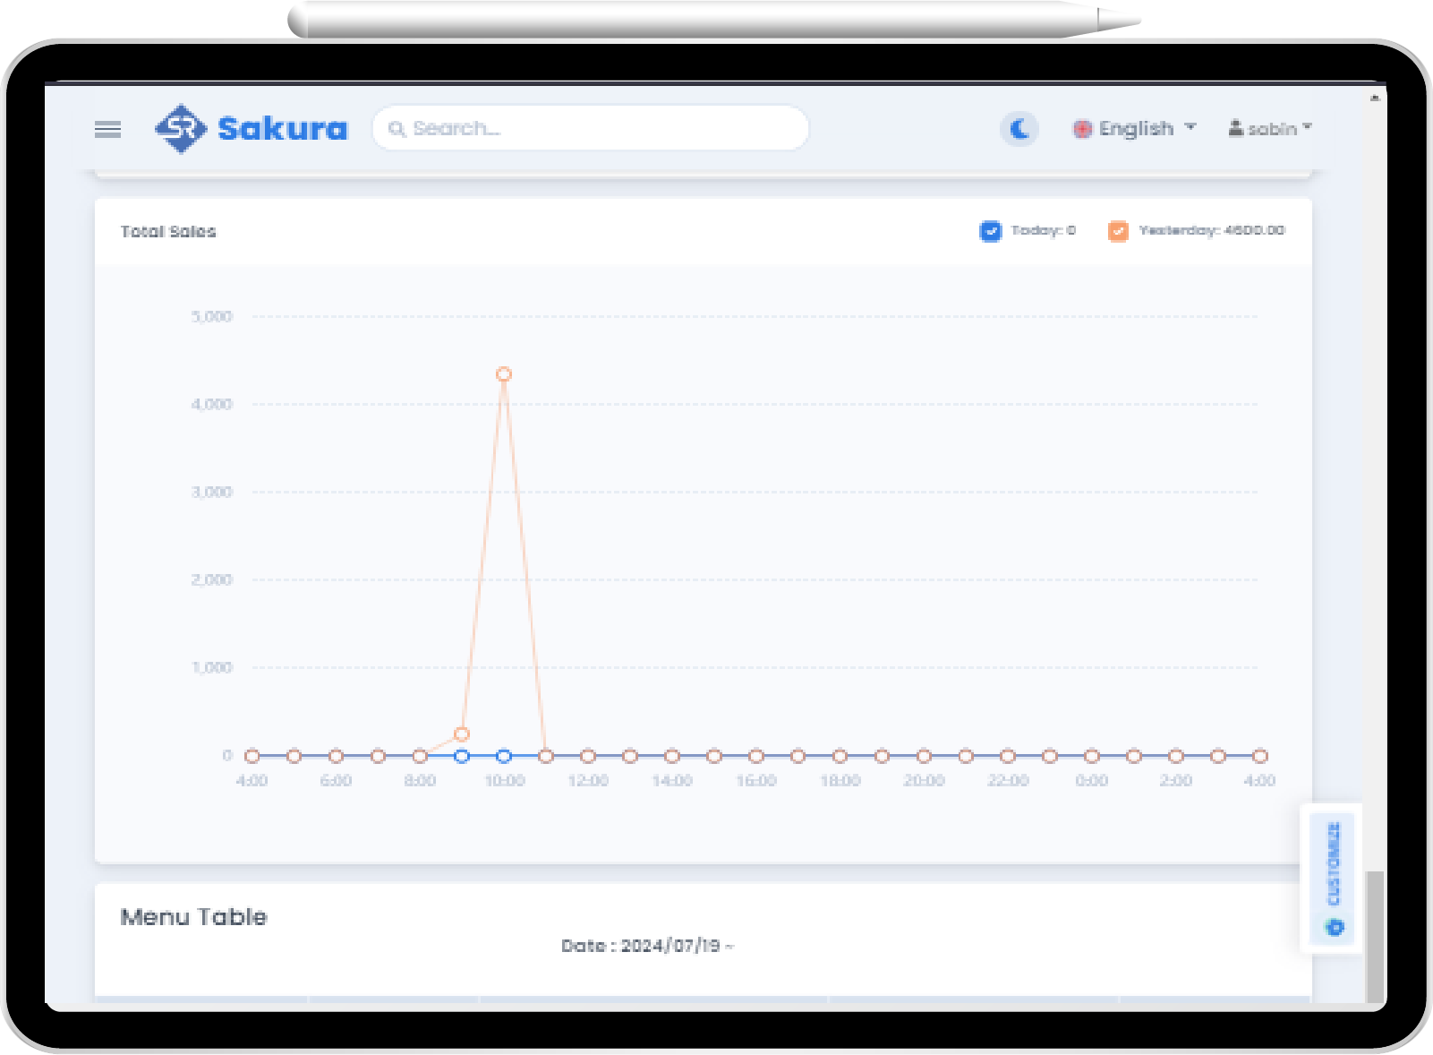Uncheck the Yesterday series checkbox
This screenshot has width=1433, height=1055.
(x=1118, y=231)
